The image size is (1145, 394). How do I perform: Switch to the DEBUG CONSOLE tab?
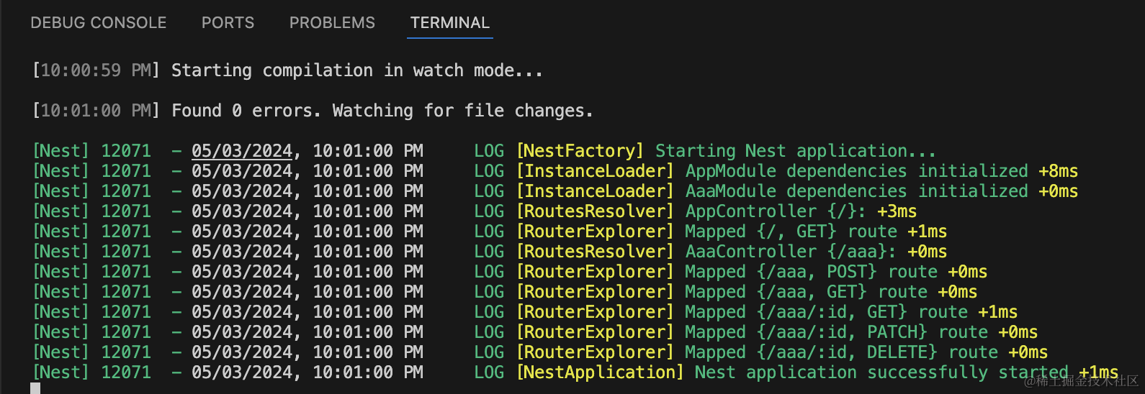click(98, 23)
